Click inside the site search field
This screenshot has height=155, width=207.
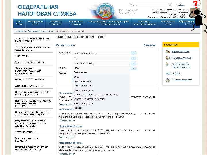pyautogui.click(x=149, y=5)
